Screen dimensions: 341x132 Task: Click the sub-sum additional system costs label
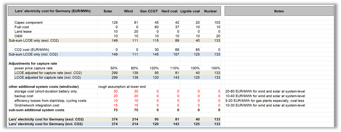[36, 110]
